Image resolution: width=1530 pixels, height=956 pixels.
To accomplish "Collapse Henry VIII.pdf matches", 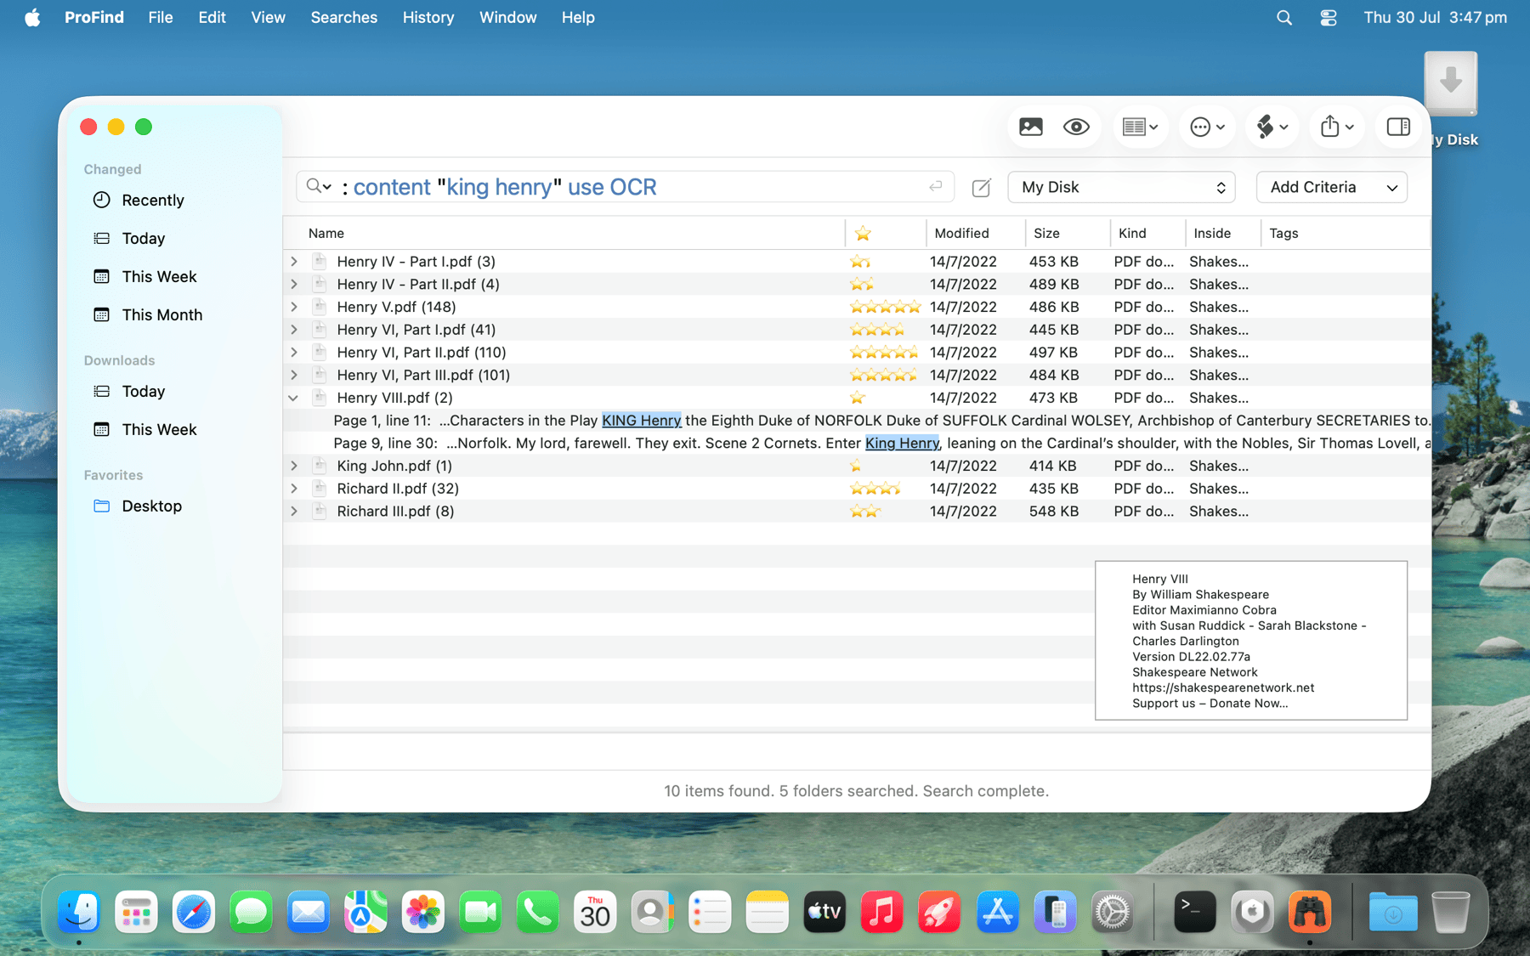I will [293, 398].
